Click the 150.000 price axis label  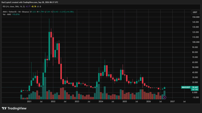pos(195,17)
